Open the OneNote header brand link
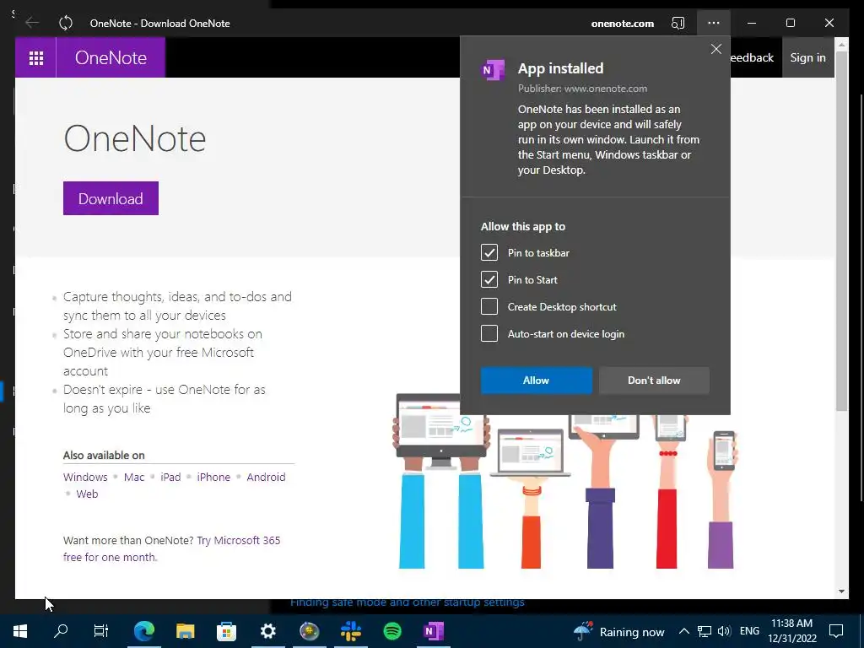Screen dimensions: 864x648 (111, 58)
